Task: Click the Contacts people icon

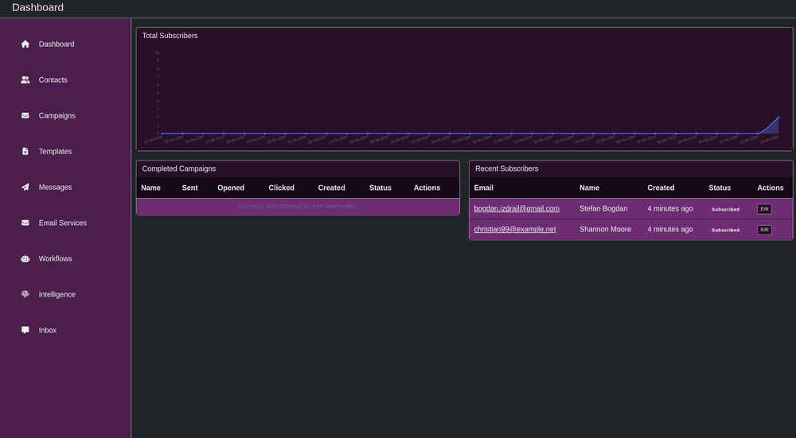Action: (x=25, y=80)
